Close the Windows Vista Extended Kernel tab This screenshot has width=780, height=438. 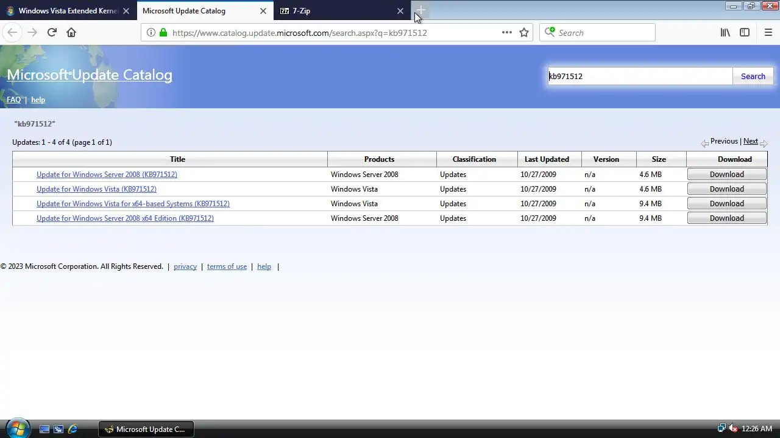click(x=126, y=11)
